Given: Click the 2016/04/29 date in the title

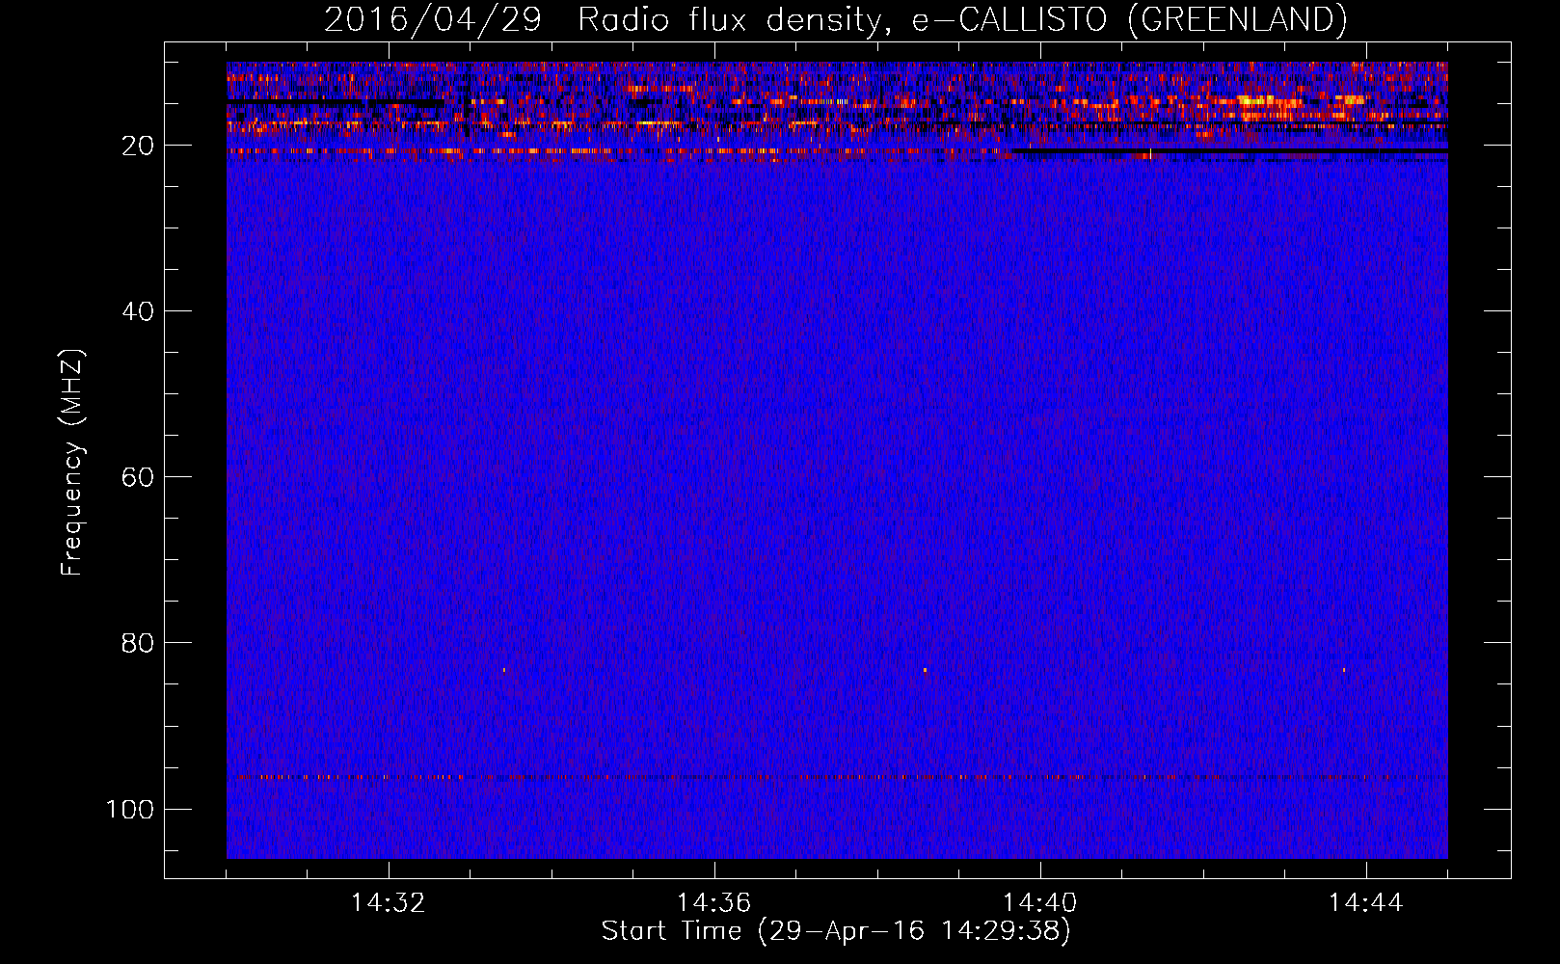Looking at the screenshot, I should (x=433, y=19).
